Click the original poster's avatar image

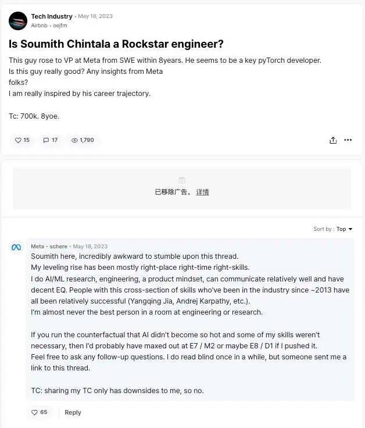(18, 21)
